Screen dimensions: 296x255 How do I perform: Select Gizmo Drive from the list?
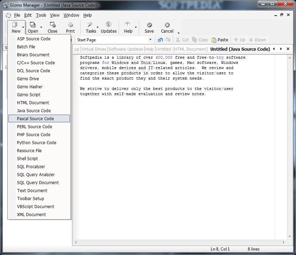pos(39,79)
